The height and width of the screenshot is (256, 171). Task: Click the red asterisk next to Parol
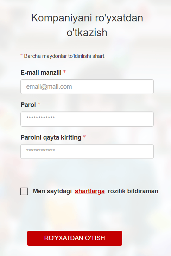click(39, 104)
